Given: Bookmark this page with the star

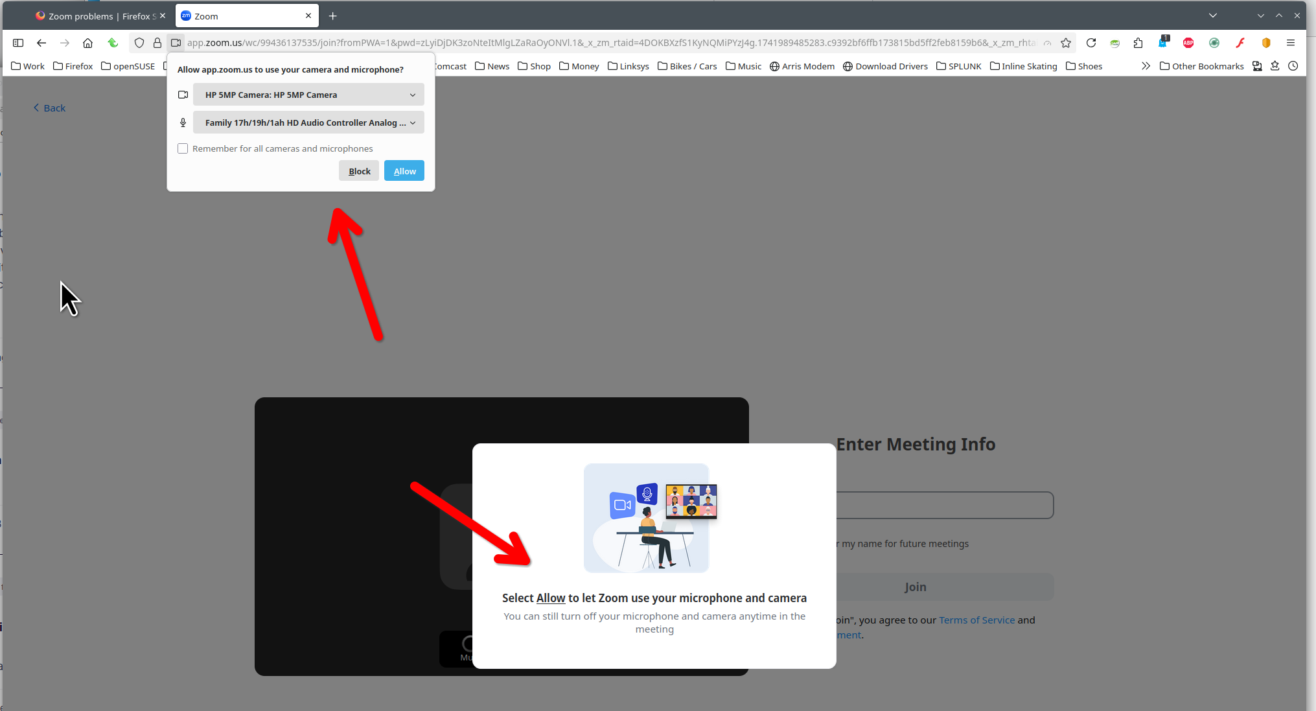Looking at the screenshot, I should pos(1066,43).
